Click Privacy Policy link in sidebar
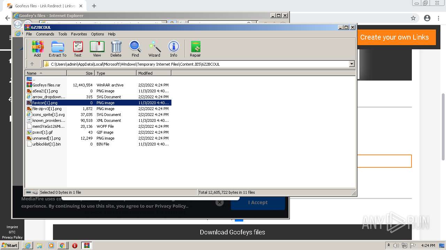The height and width of the screenshot is (250, 446). [12, 237]
